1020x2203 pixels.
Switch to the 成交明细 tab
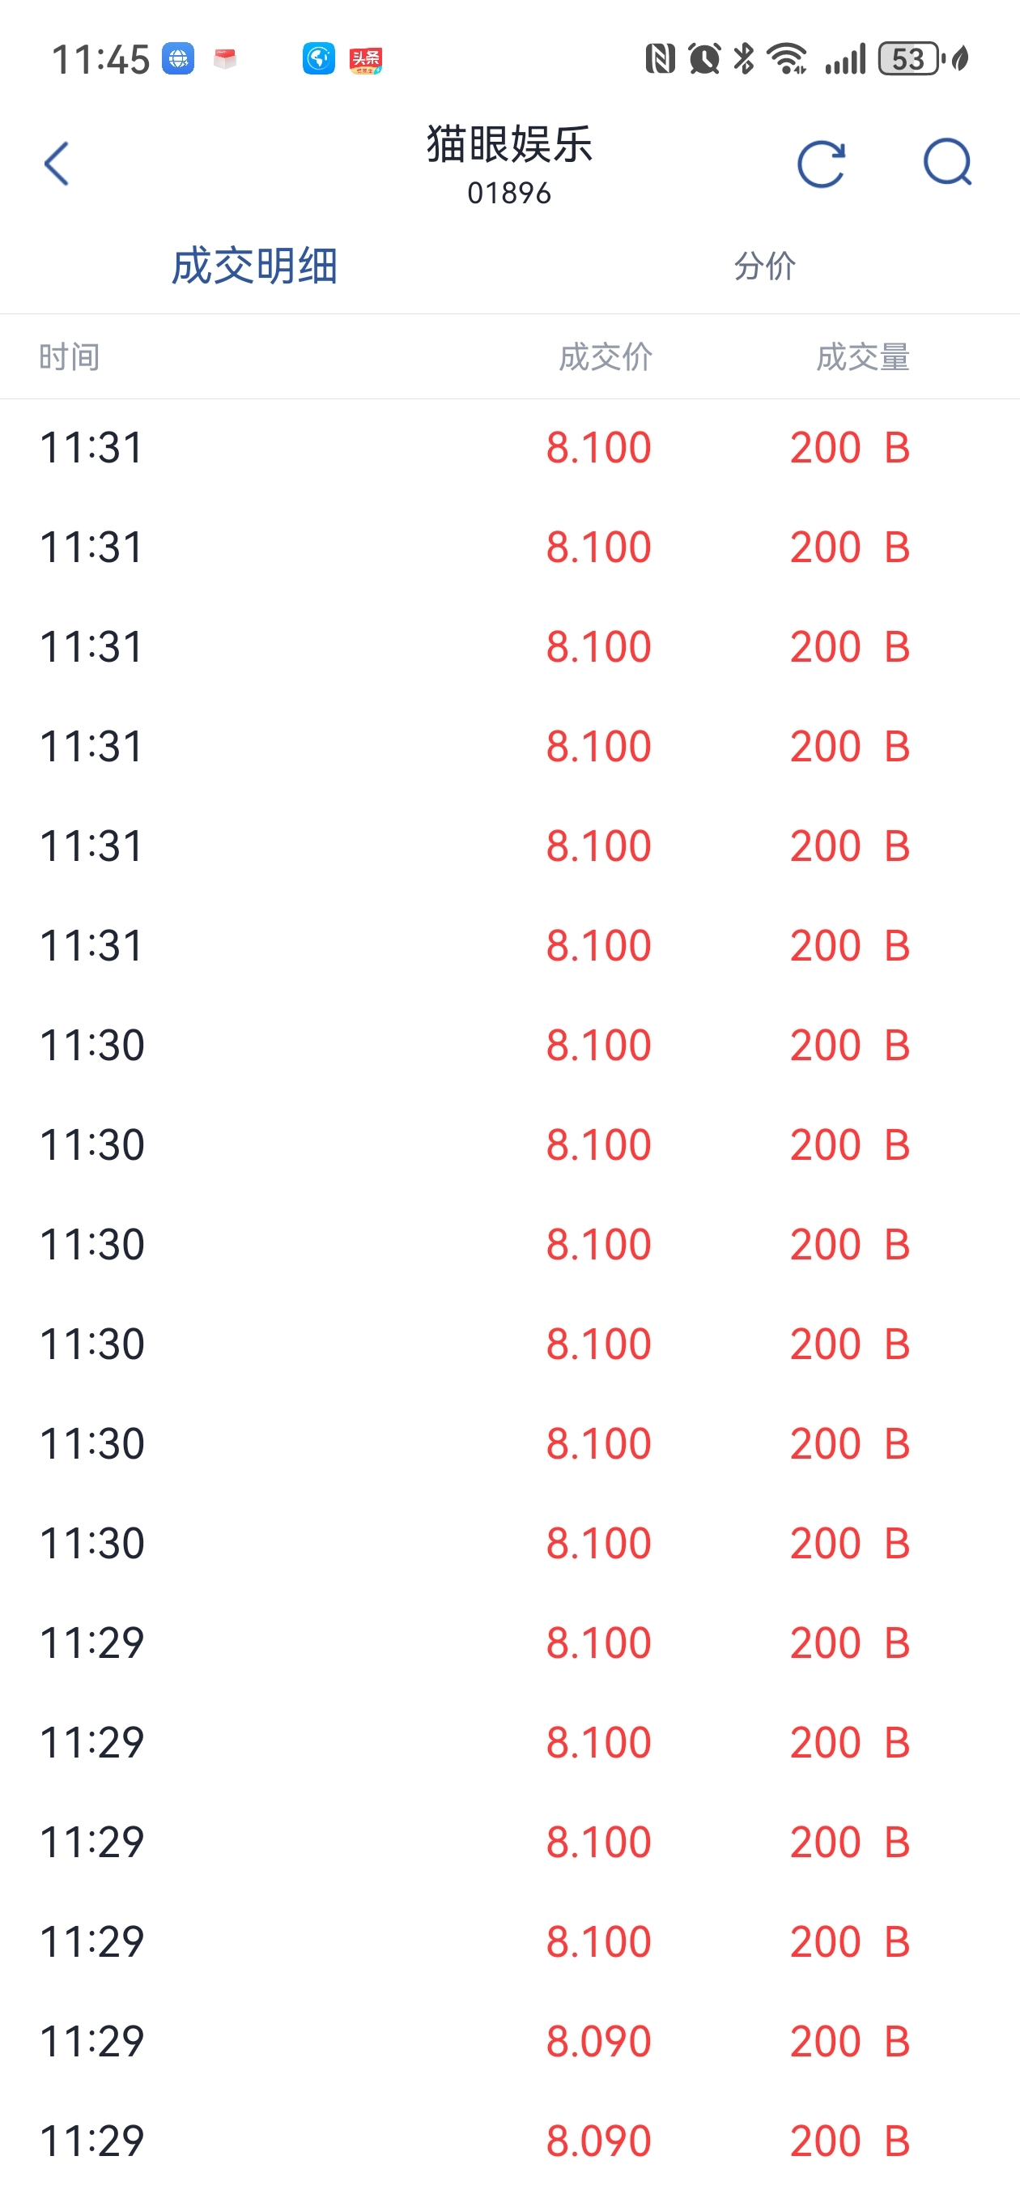[255, 266]
